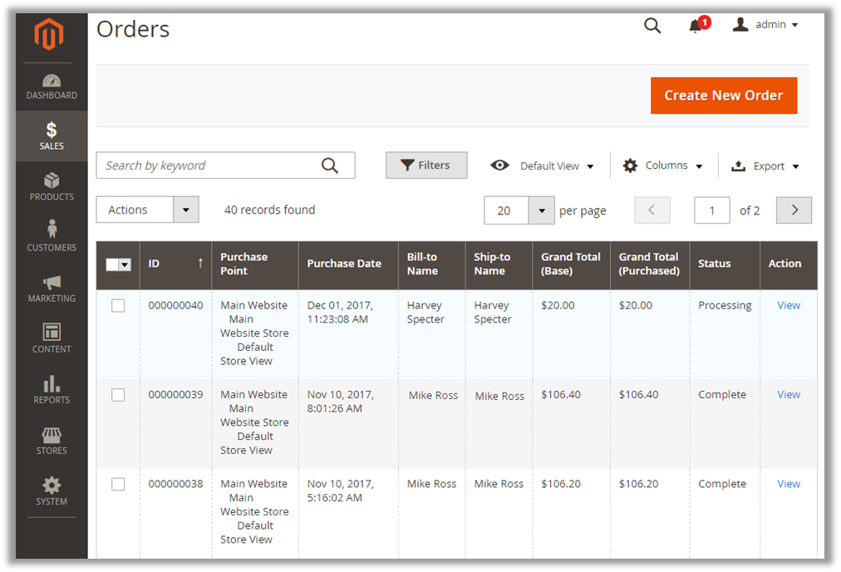Open Marketing megaphone icon

(52, 283)
